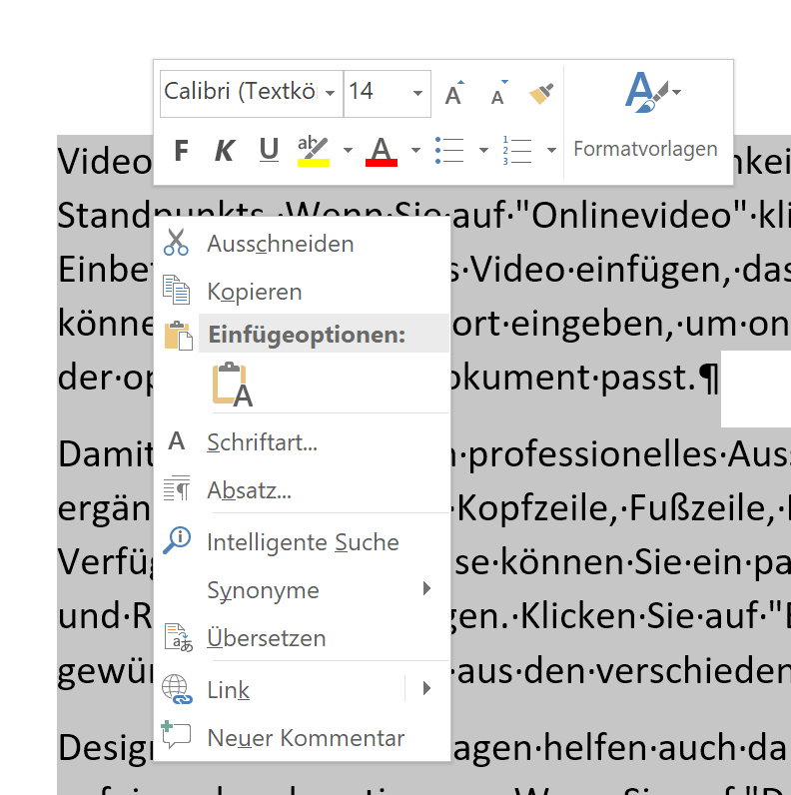The image size is (791, 795).
Task: Click the Einfügeoptionen clipboard icon
Action: 179,336
